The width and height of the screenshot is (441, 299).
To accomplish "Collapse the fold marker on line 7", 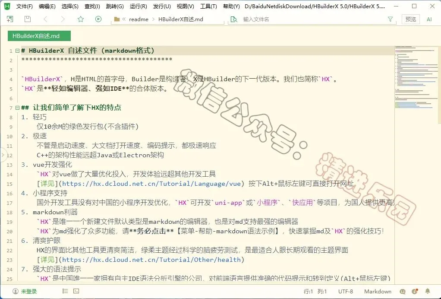I will pyautogui.click(x=17, y=108).
